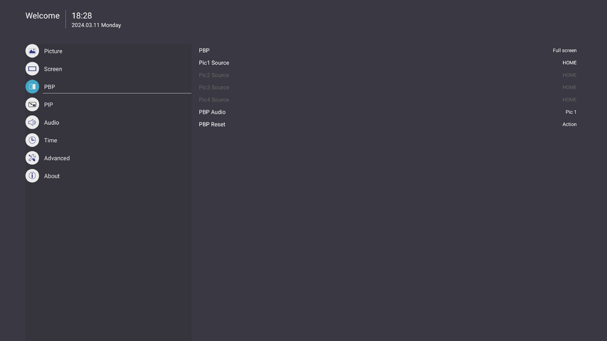Select the PBP Audio row label
The height and width of the screenshot is (341, 607).
pos(212,112)
